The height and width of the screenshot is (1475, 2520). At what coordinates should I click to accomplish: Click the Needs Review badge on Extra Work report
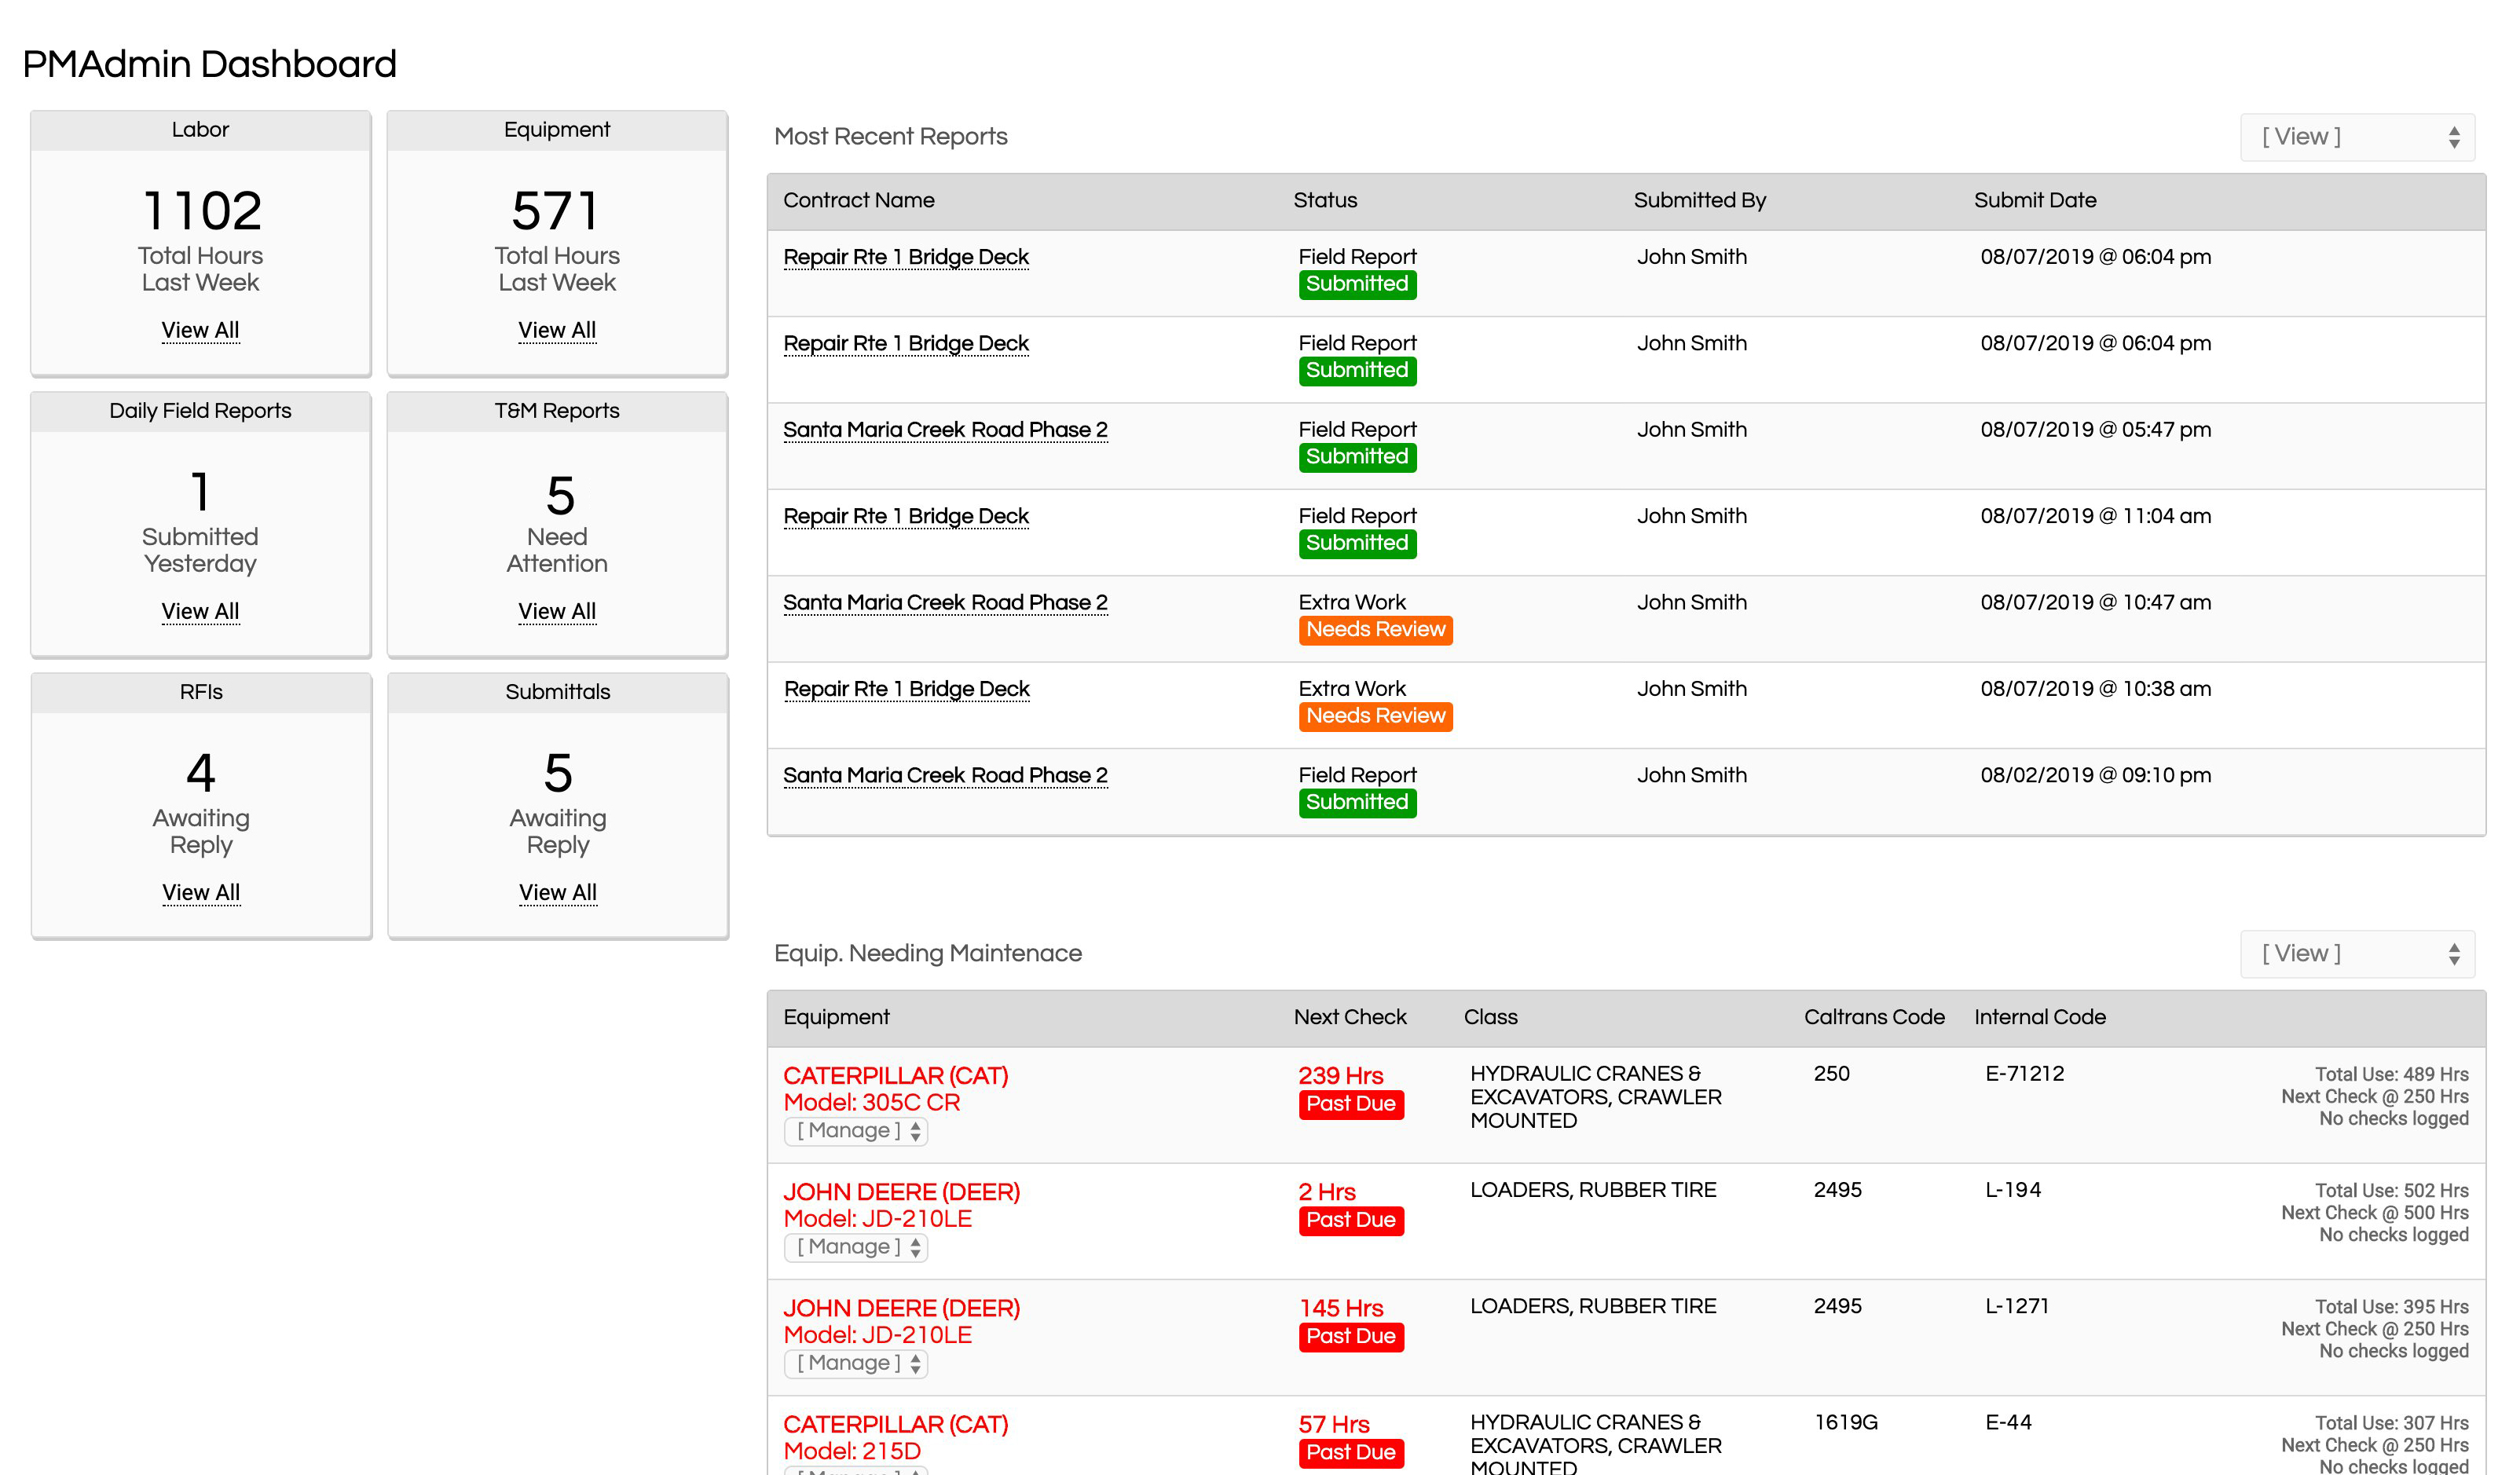coord(1375,630)
